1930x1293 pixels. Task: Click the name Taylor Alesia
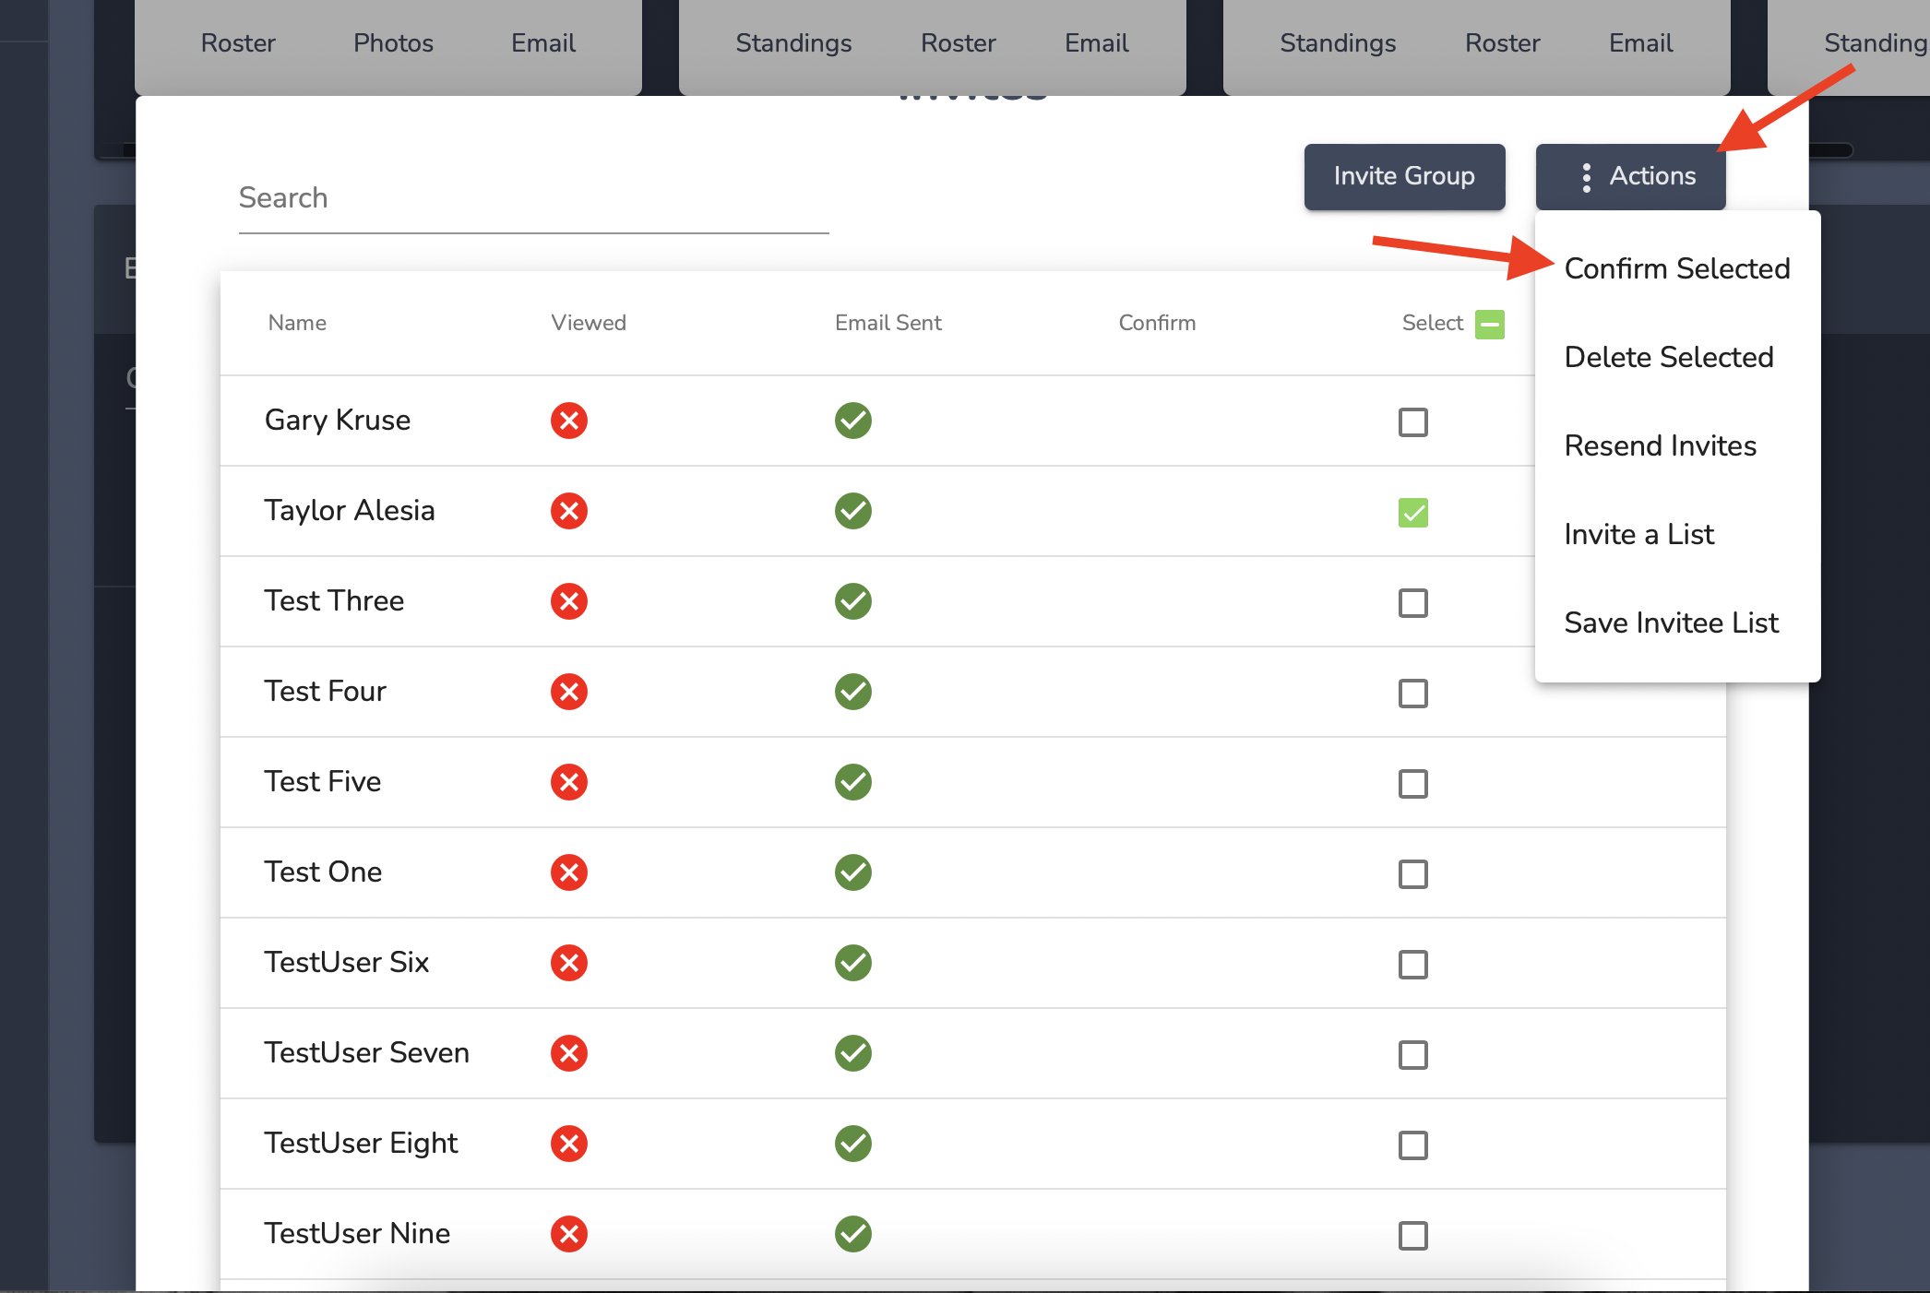(x=350, y=511)
